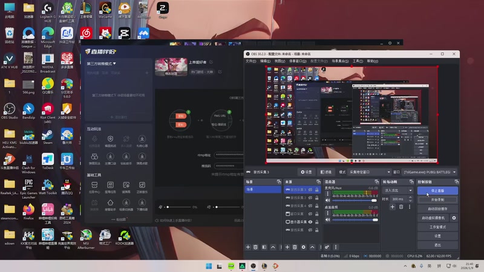Screen dimensions: 484x272
Task: Toggle lock on 游戏采集 3 source
Action: [x=316, y=190]
